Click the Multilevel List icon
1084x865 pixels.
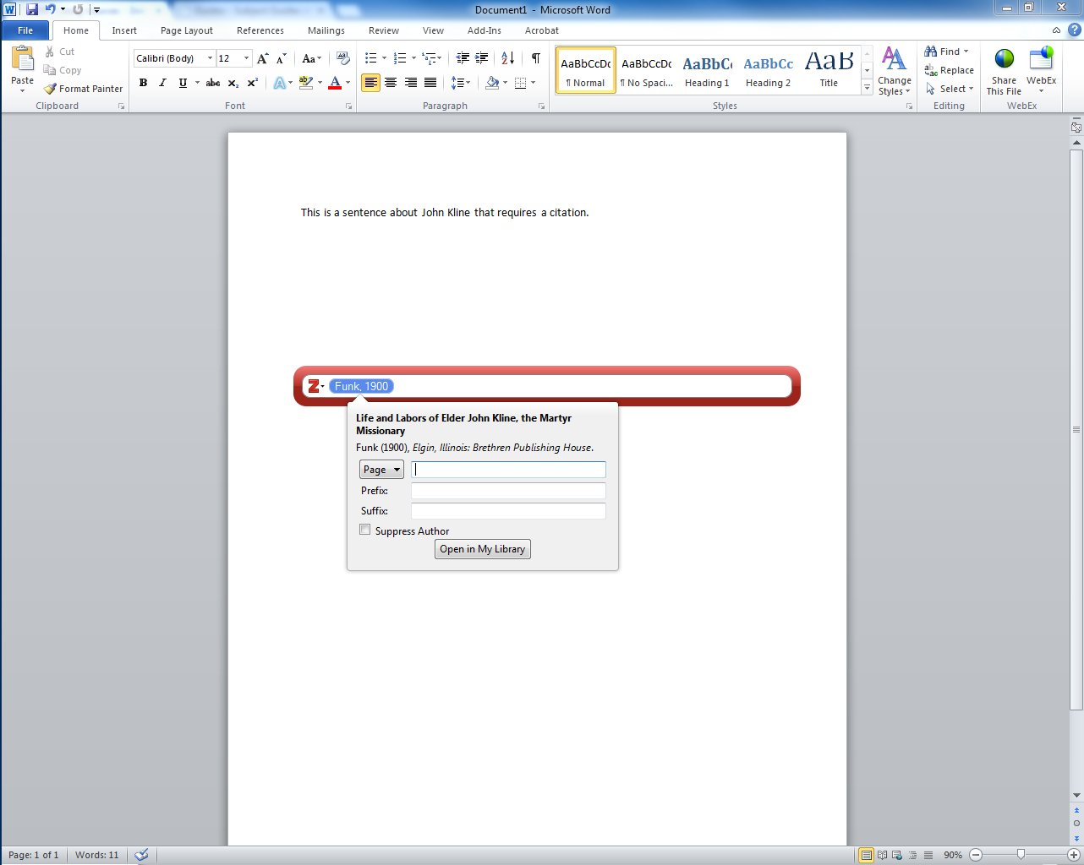click(x=431, y=58)
